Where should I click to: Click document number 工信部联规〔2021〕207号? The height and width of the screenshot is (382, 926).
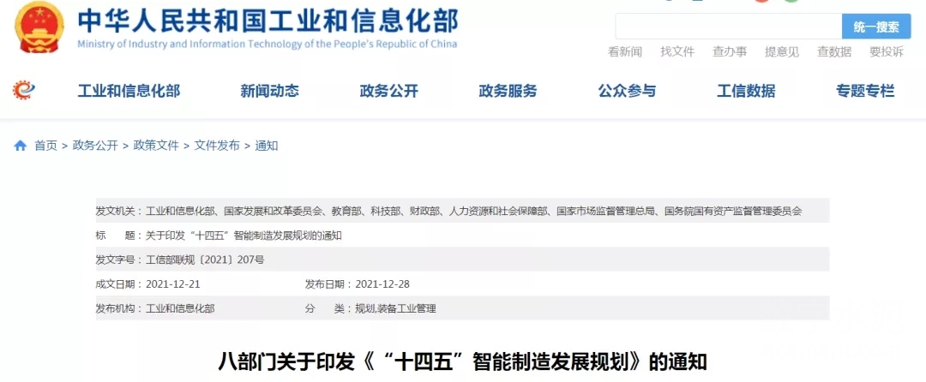pyautogui.click(x=204, y=260)
